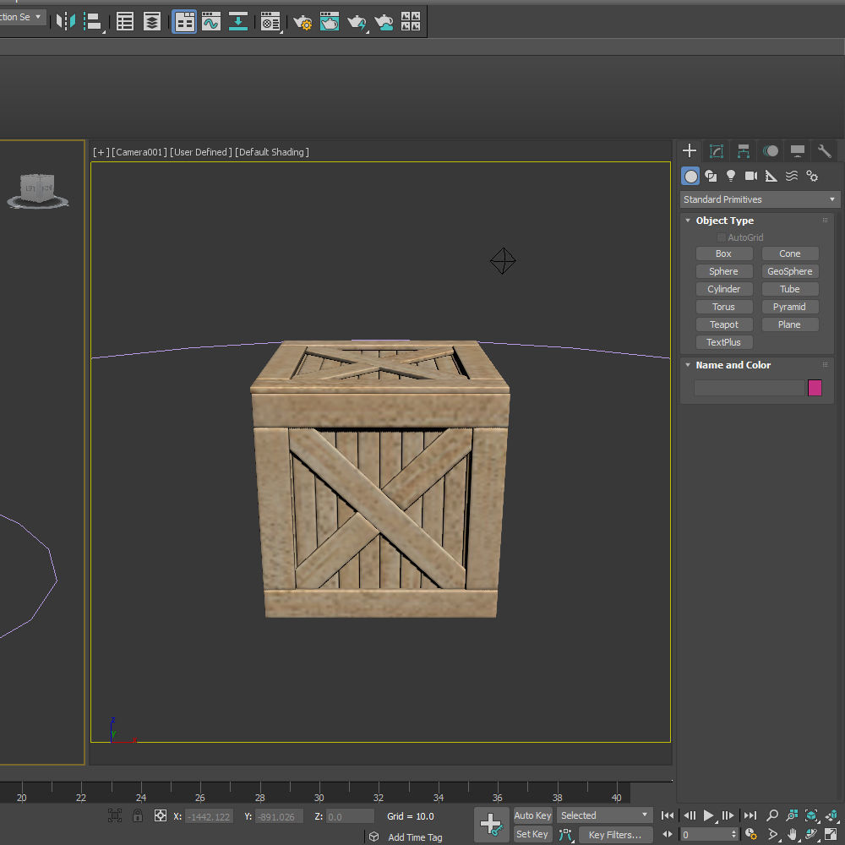Click the Teapot primitive button
The width and height of the screenshot is (845, 845).
(724, 325)
